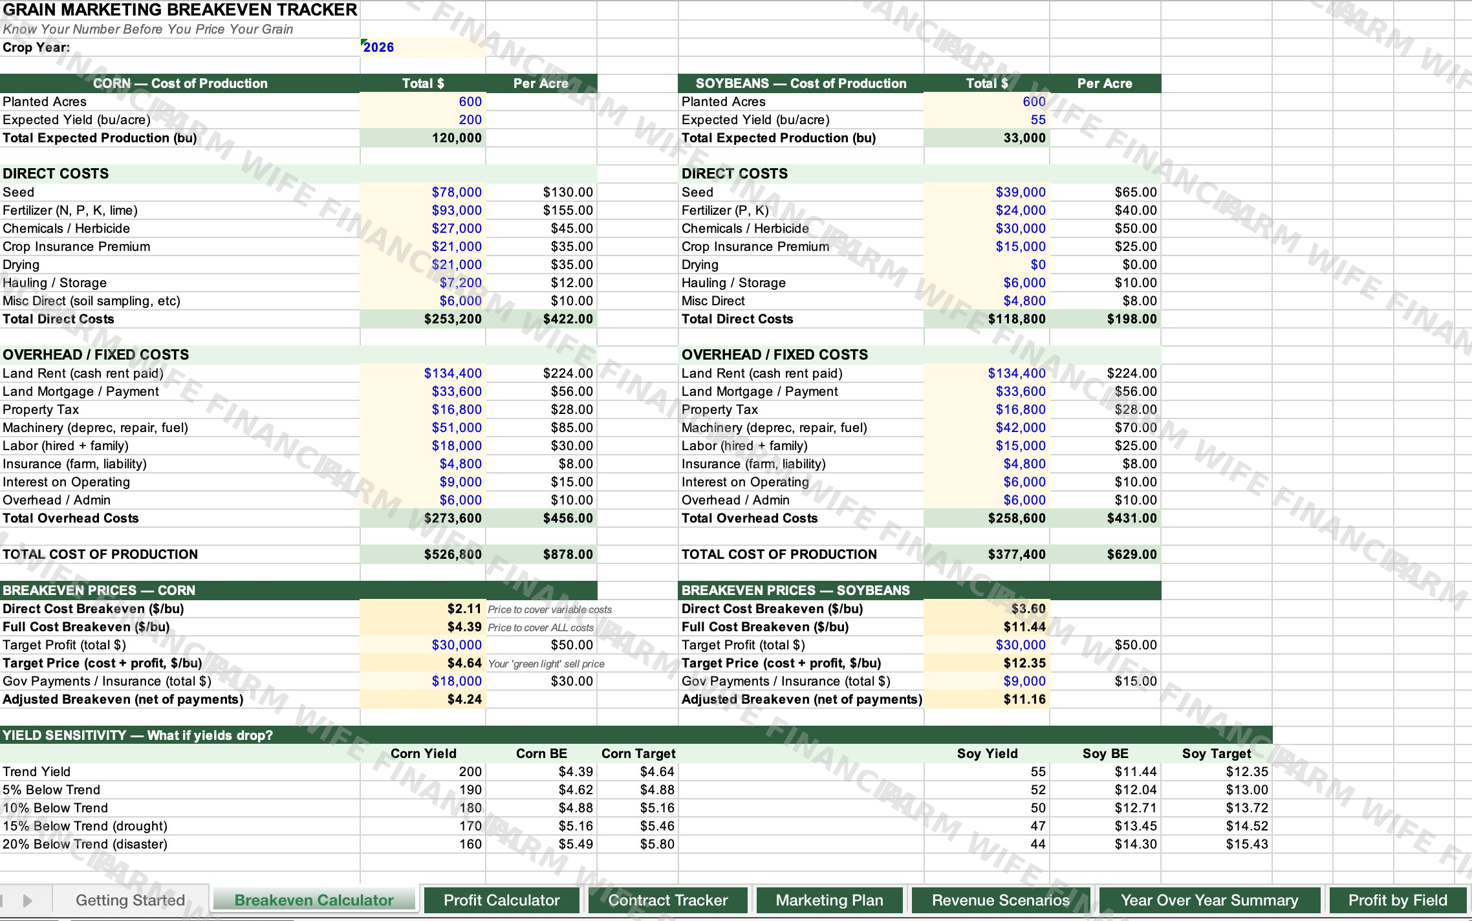The width and height of the screenshot is (1472, 921).
Task: Select corn Land Rent total $134,400
Action: pos(422,373)
